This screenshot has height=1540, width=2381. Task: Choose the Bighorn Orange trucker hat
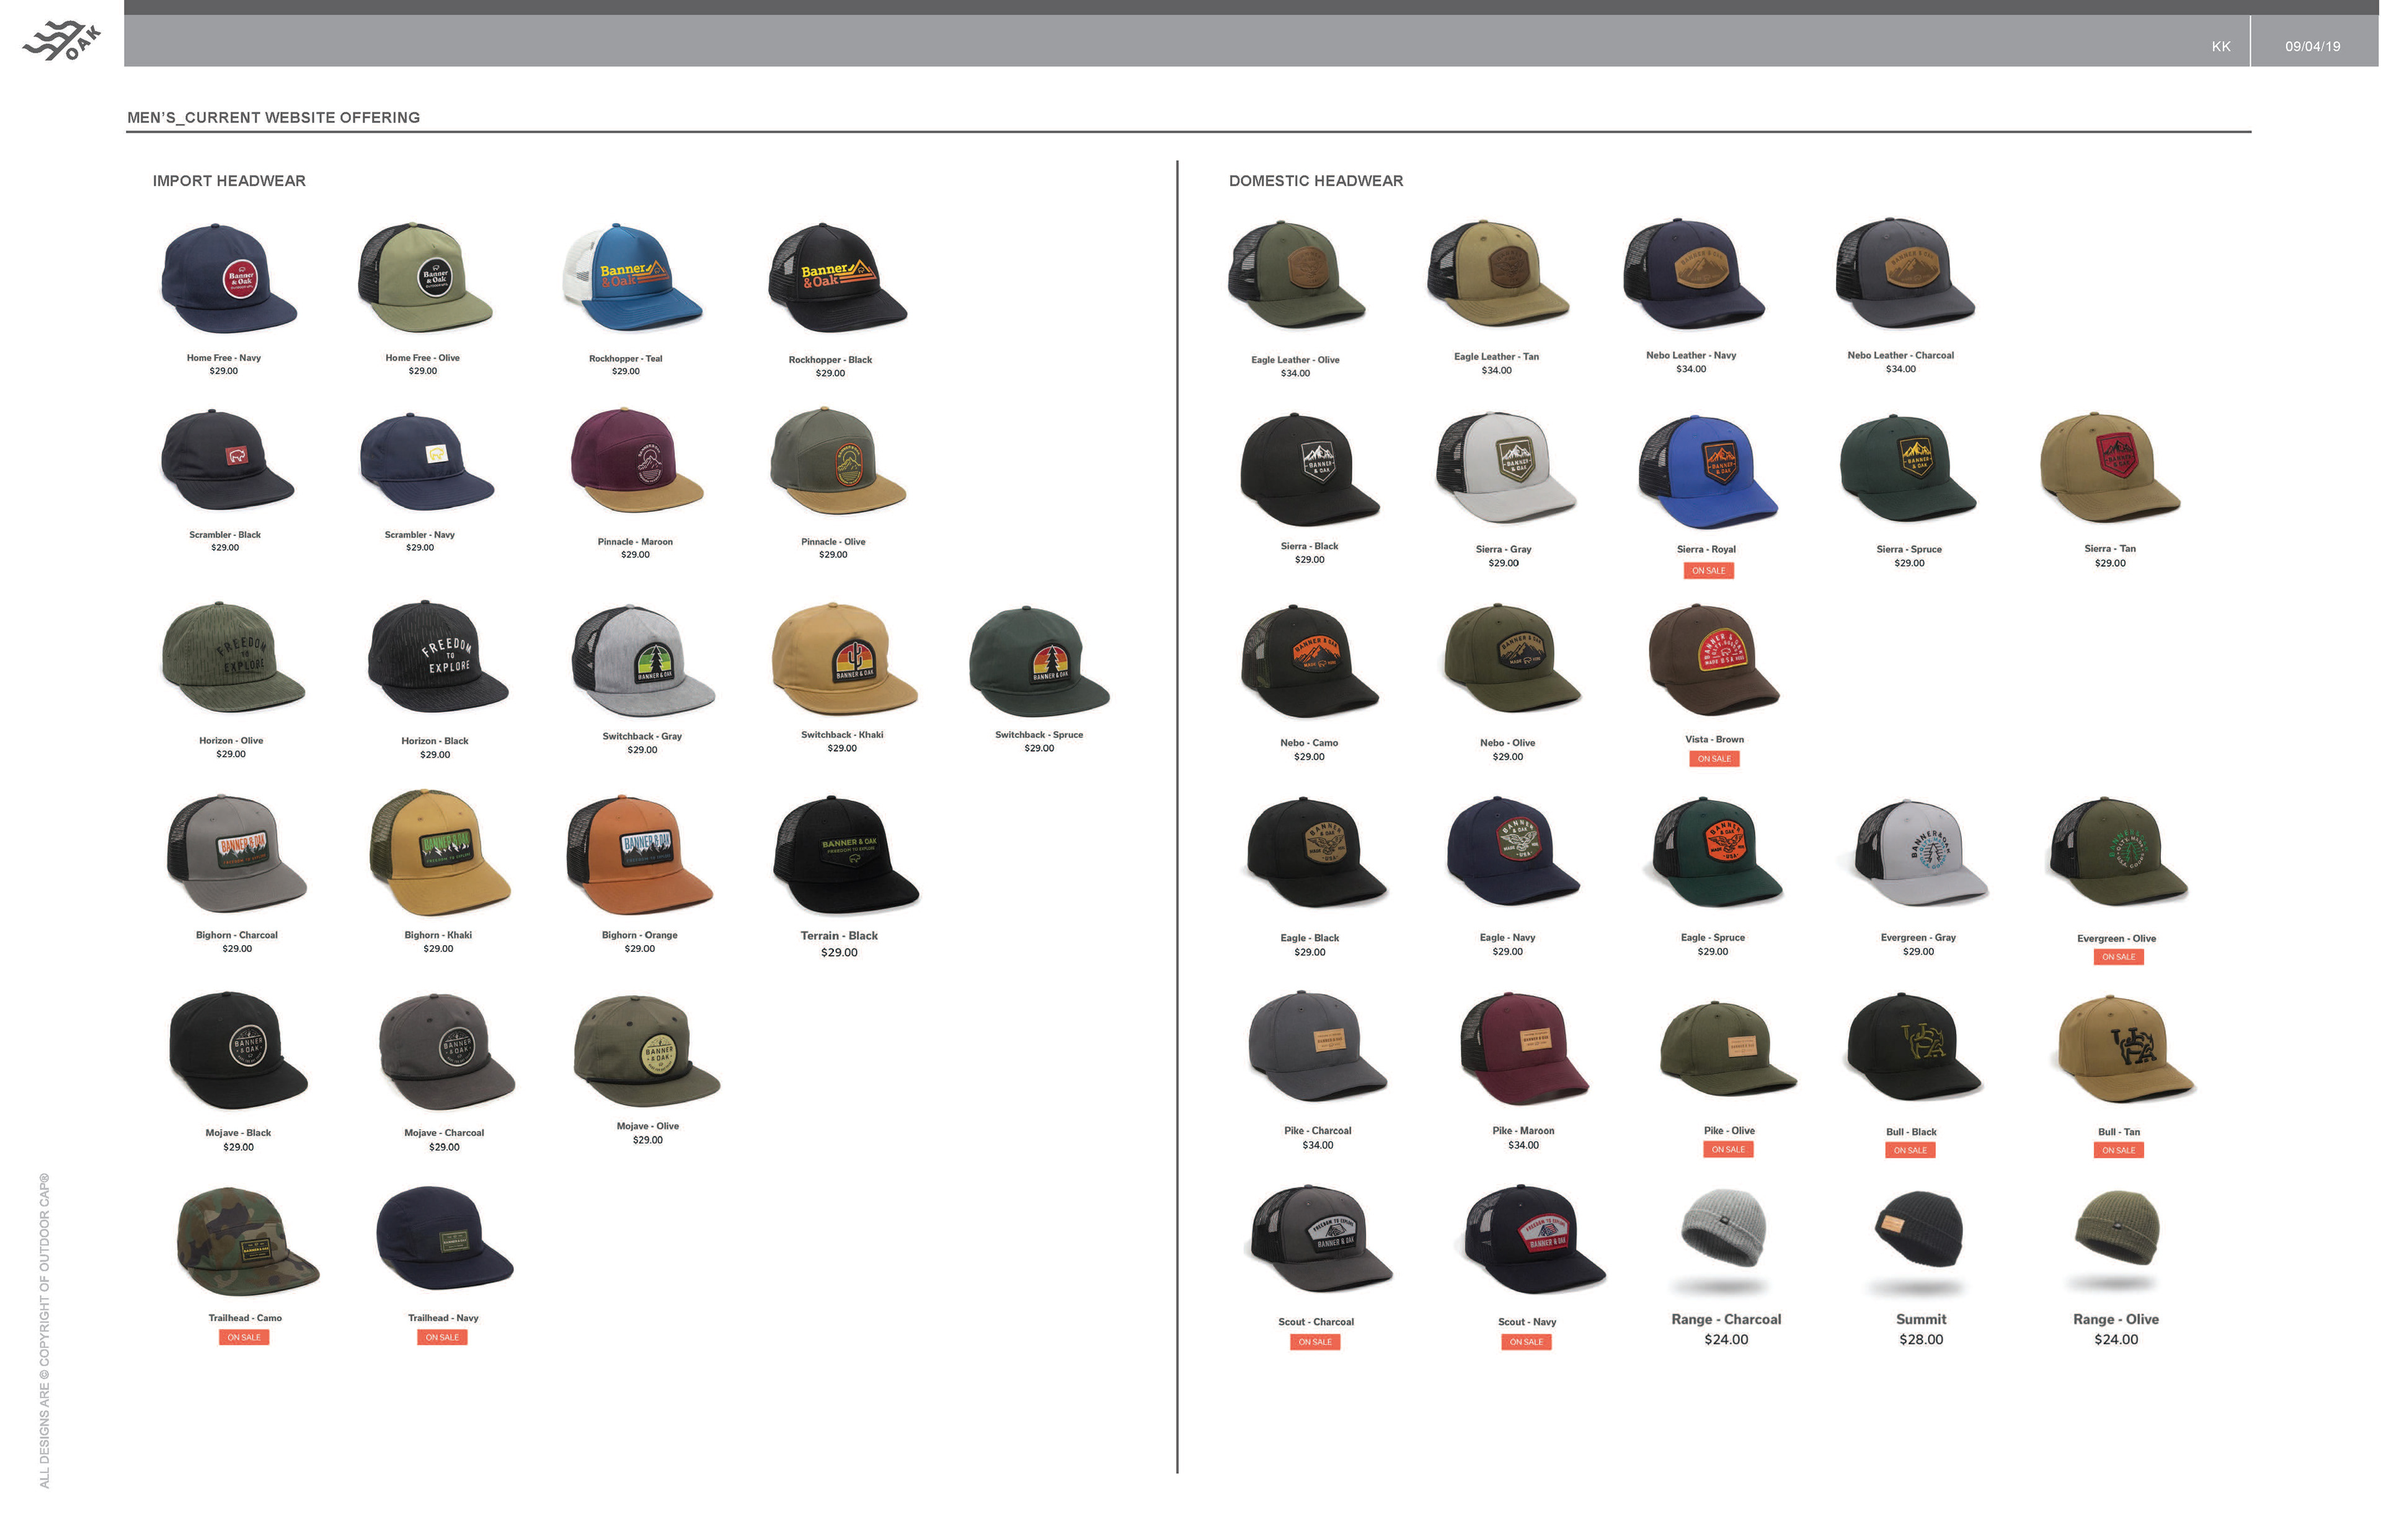click(x=639, y=854)
